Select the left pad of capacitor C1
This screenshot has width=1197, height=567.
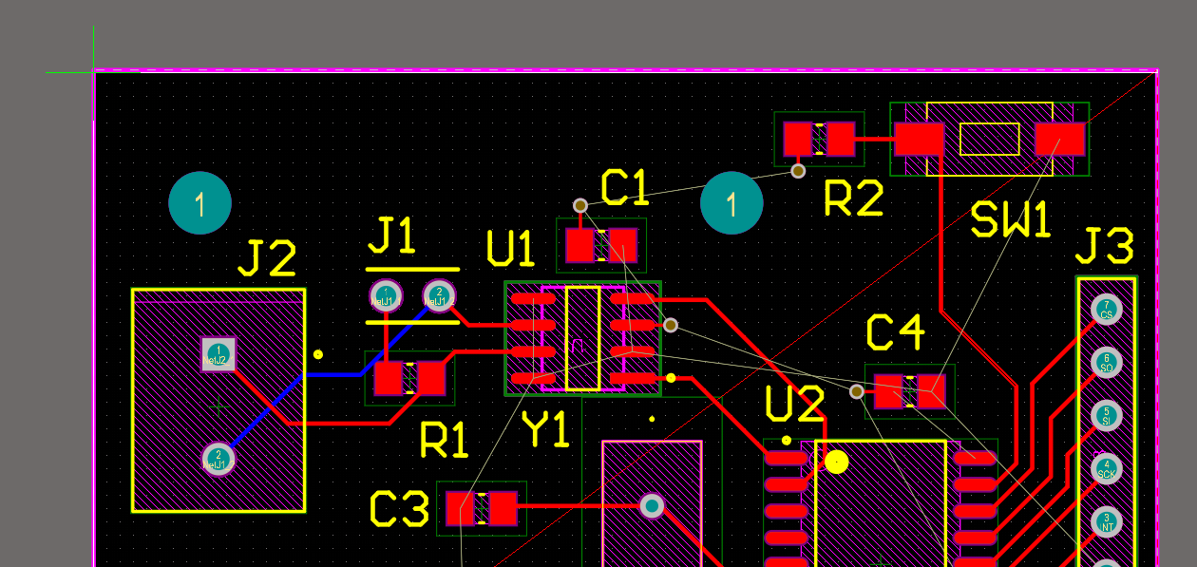click(580, 245)
